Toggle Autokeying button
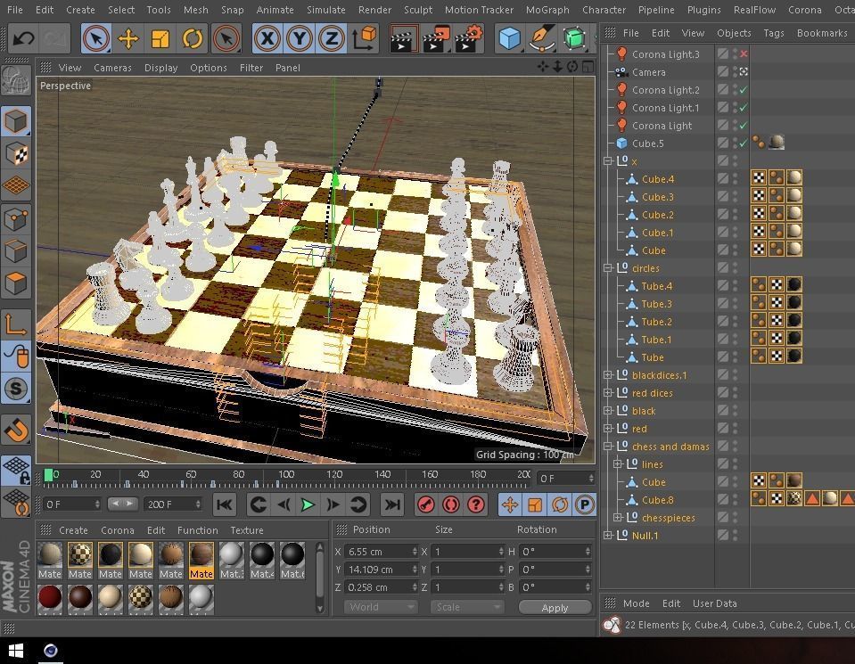855x664 pixels. [451, 504]
